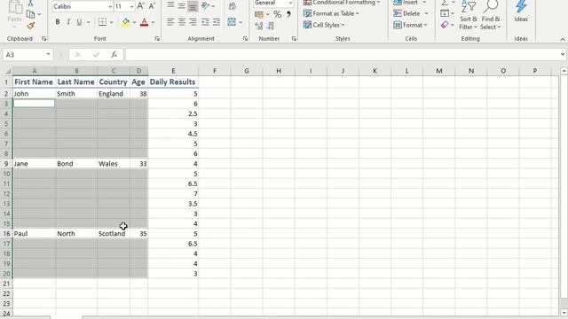Image resolution: width=568 pixels, height=319 pixels.
Task: Click the Orientation text rotate icon
Action: pos(205,6)
